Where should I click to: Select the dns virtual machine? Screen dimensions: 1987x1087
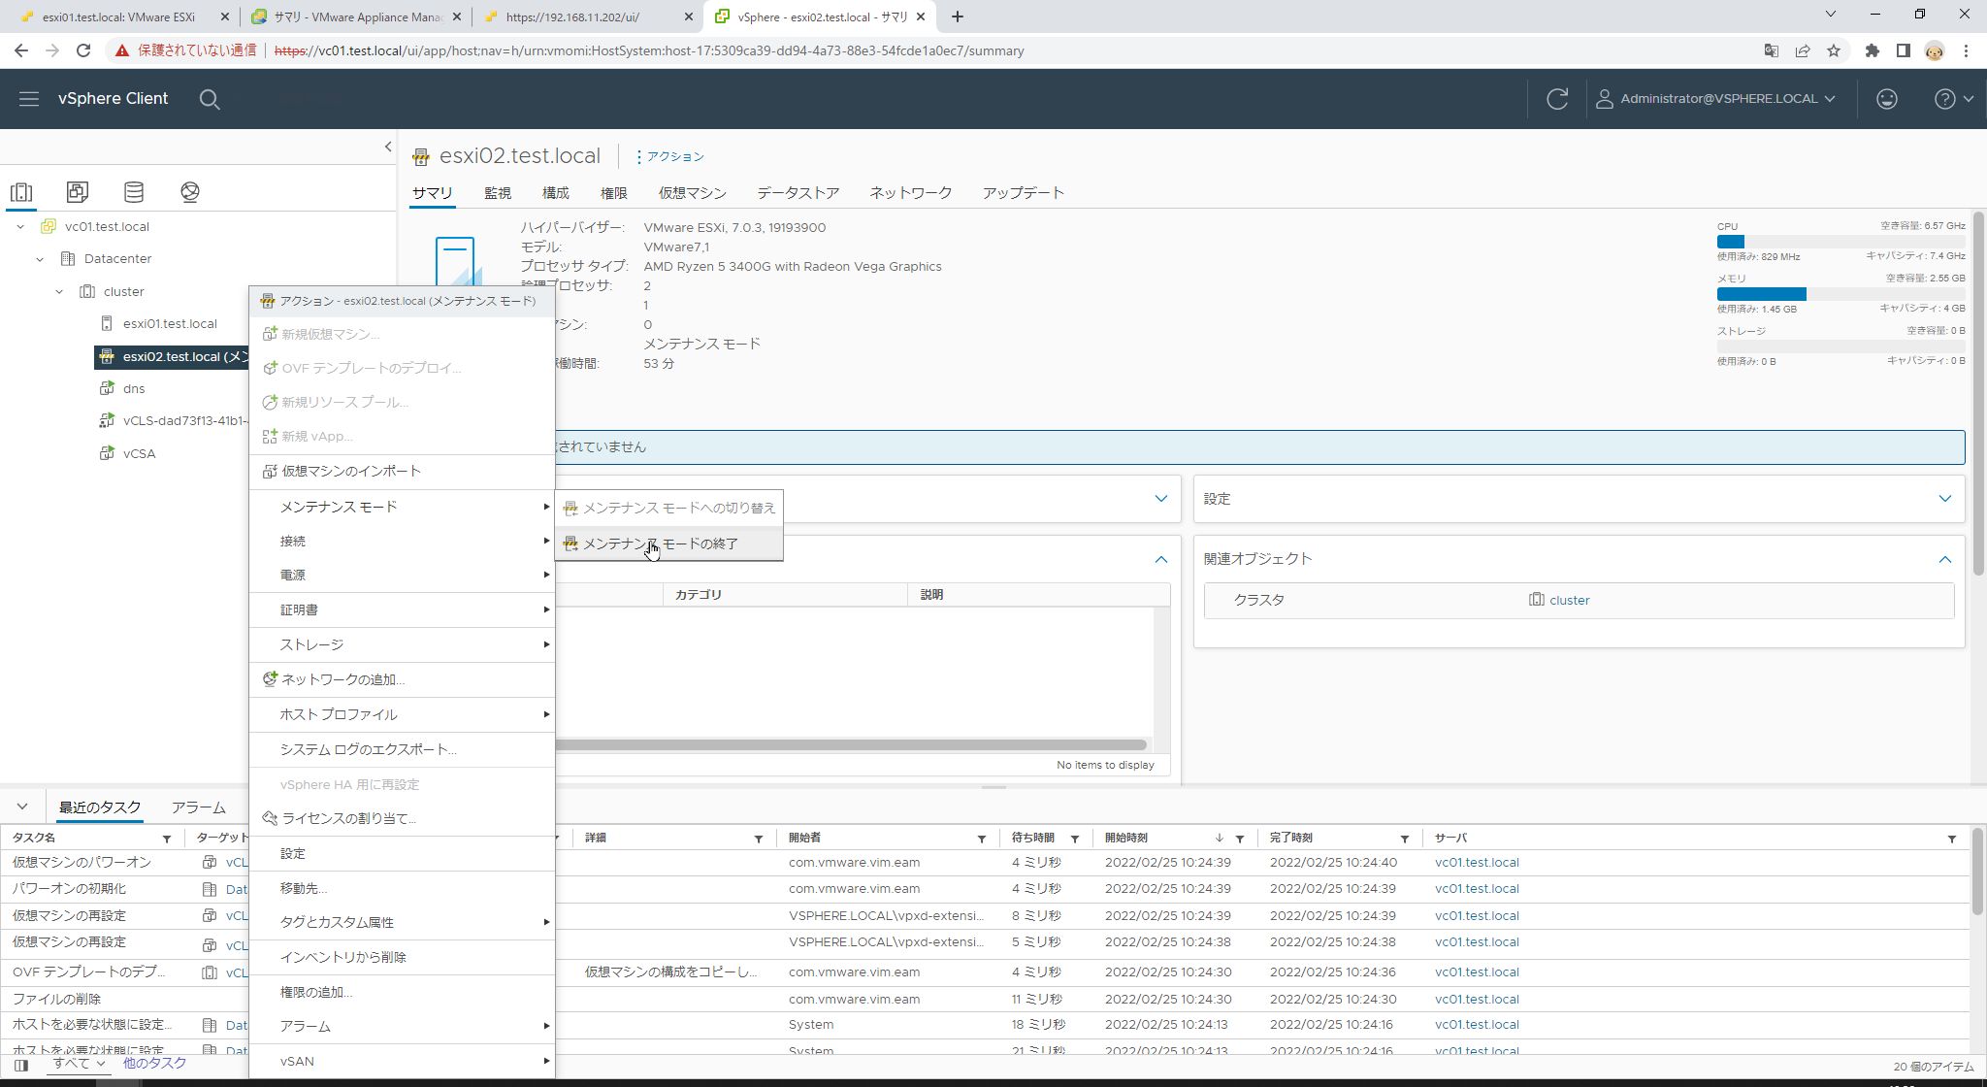[x=134, y=389]
